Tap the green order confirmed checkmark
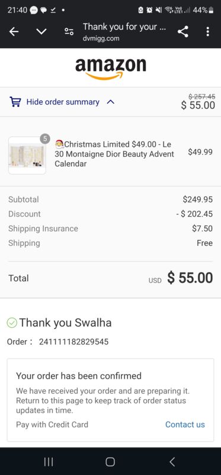Viewport: 221px width, 475px height. (x=12, y=323)
